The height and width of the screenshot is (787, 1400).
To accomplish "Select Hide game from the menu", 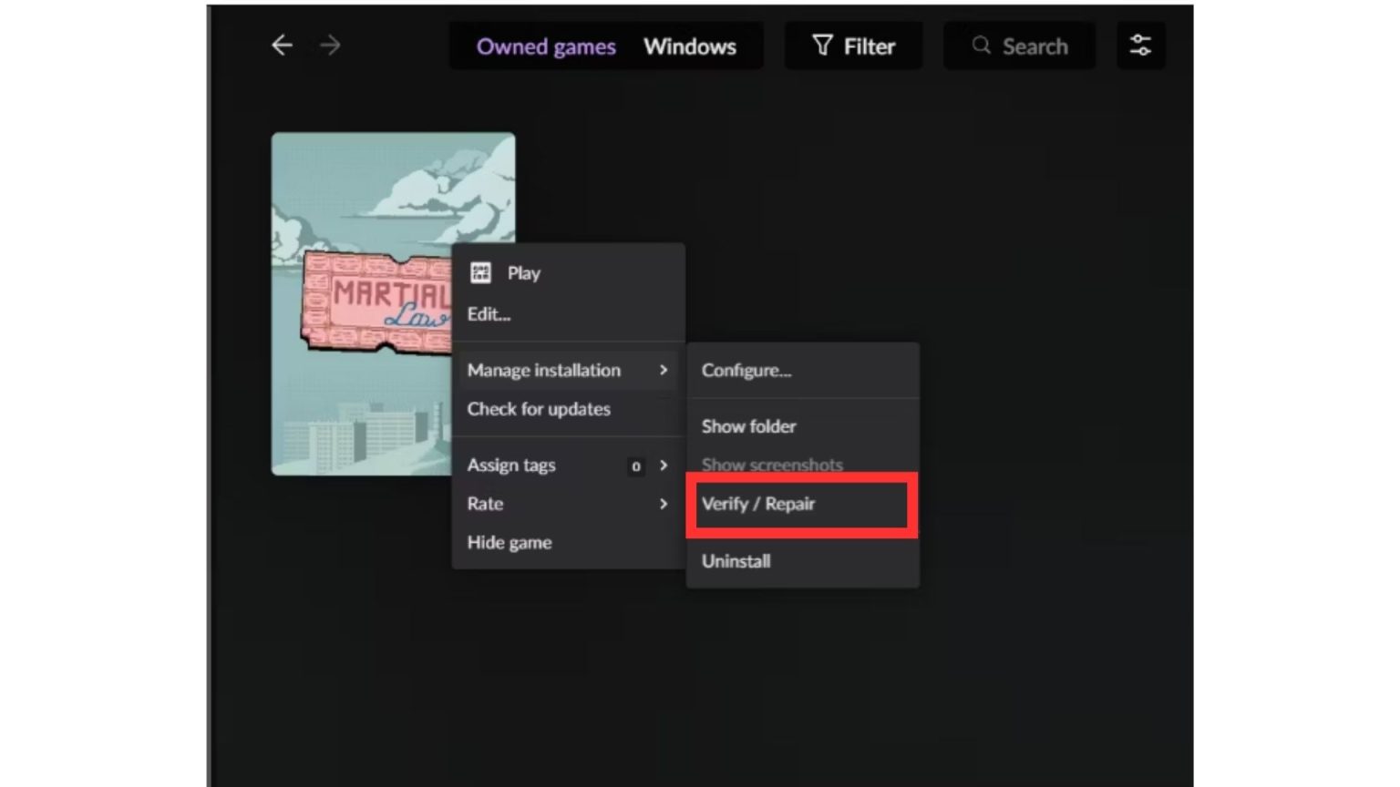I will [510, 542].
